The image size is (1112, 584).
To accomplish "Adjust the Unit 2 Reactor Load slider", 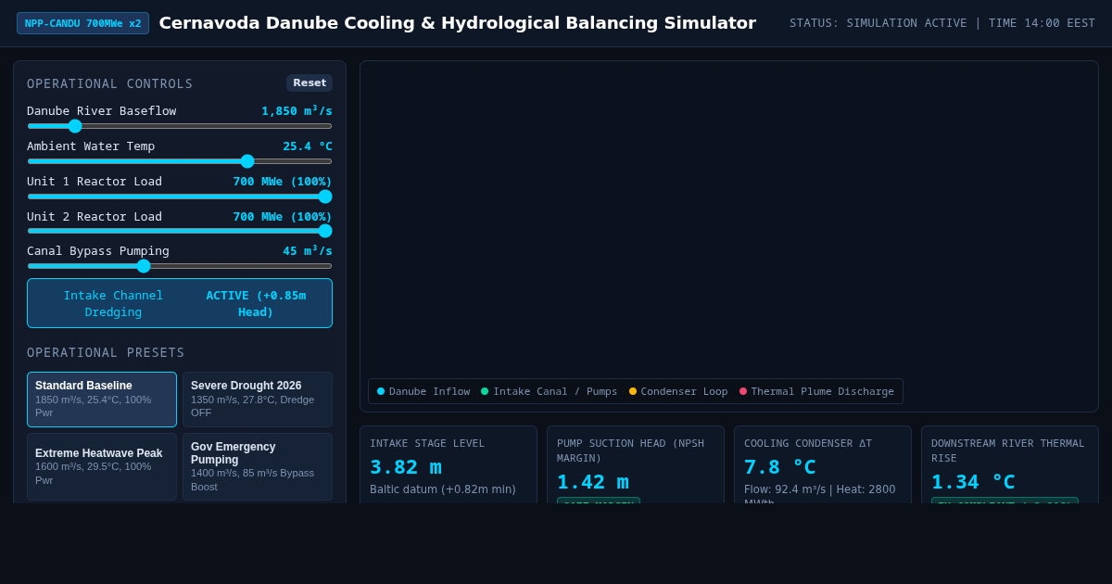I will (x=180, y=231).
